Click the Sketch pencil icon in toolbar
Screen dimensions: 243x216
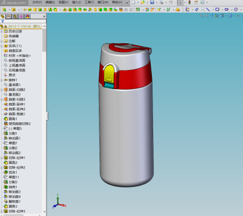click(x=188, y=9)
